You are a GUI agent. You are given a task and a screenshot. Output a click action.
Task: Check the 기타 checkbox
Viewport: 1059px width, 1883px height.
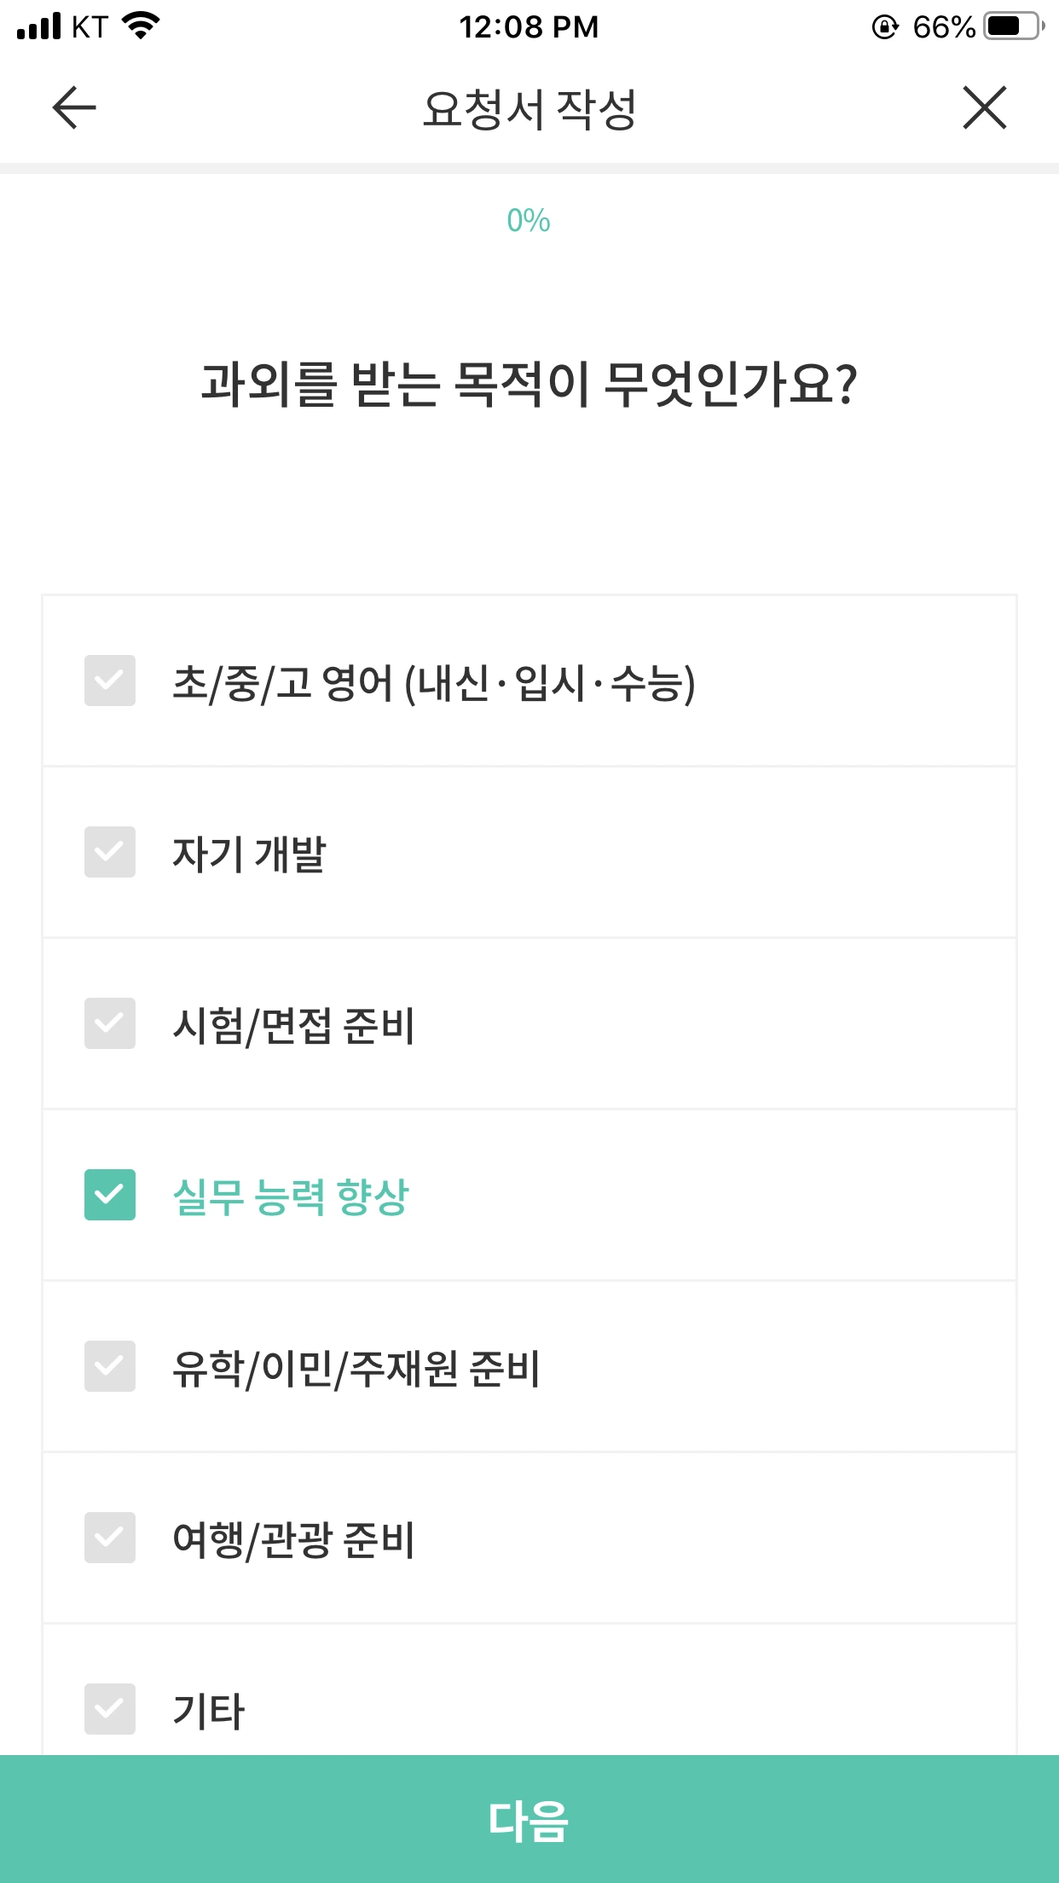point(110,1709)
